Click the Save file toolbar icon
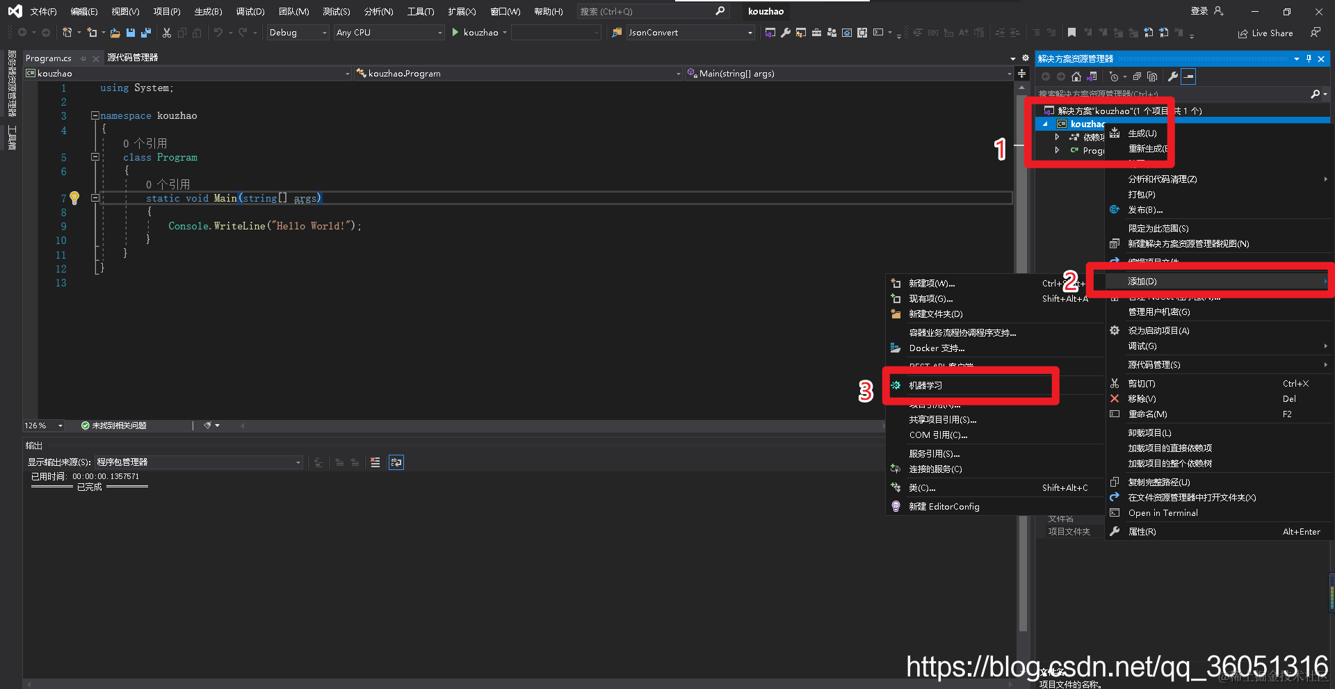This screenshot has width=1335, height=689. click(x=131, y=33)
